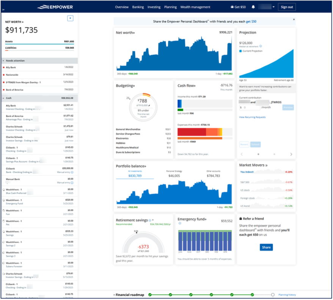The image size is (333, 300).
Task: Click the Submit button in Projection
Action: [255, 145]
